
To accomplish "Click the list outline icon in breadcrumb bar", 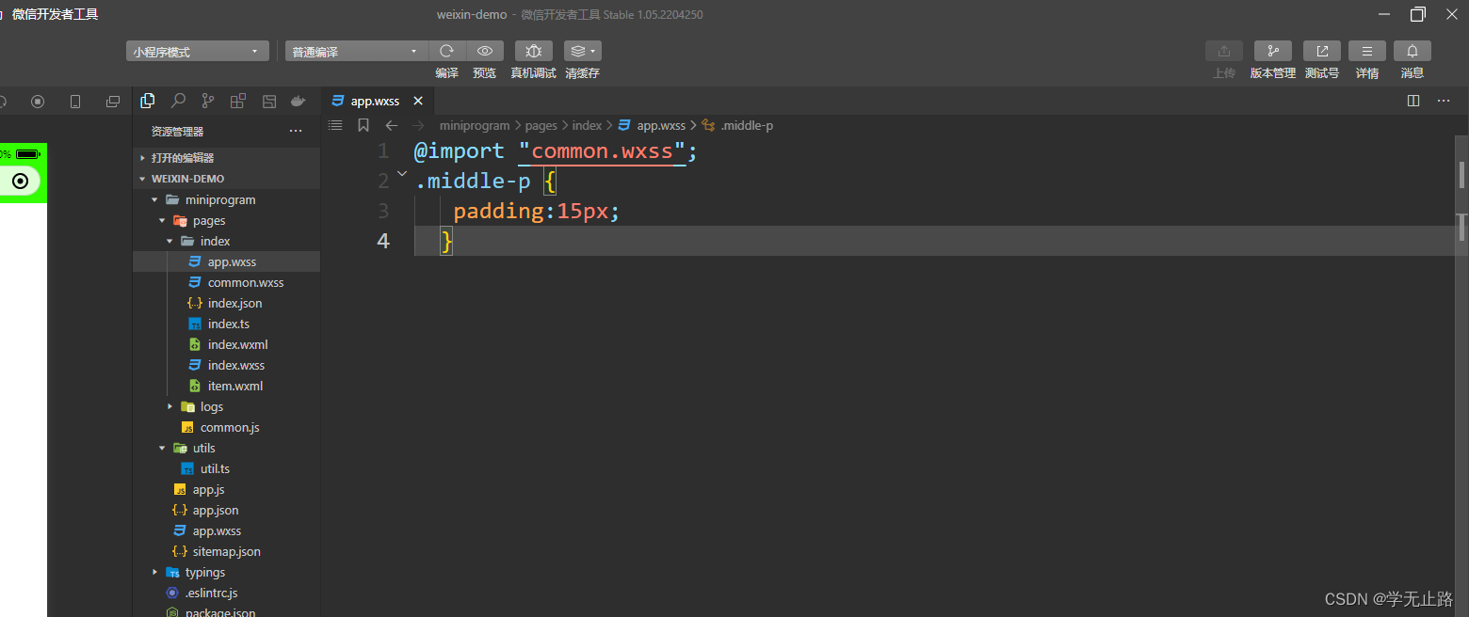I will point(335,125).
